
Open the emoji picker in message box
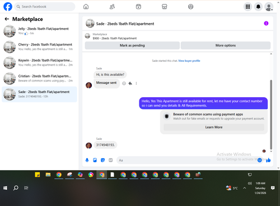click(x=259, y=160)
